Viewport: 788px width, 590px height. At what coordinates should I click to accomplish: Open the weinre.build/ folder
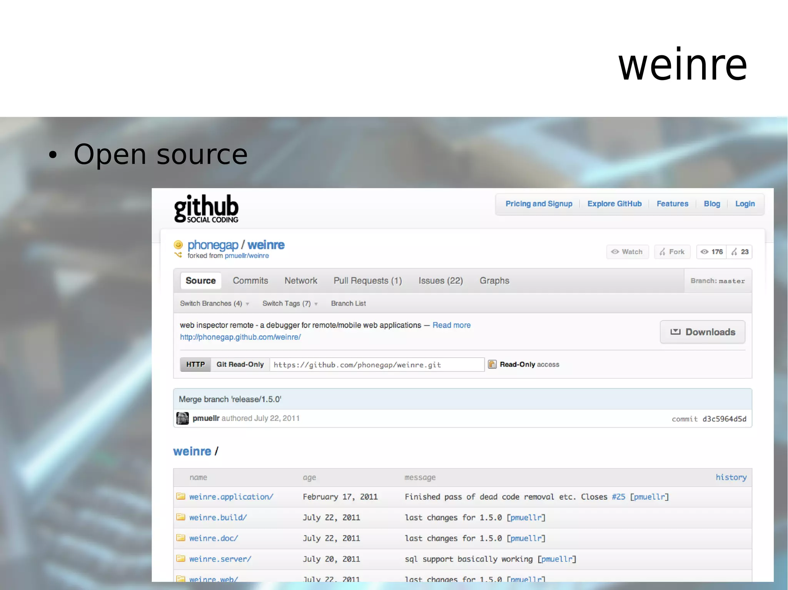click(x=218, y=517)
